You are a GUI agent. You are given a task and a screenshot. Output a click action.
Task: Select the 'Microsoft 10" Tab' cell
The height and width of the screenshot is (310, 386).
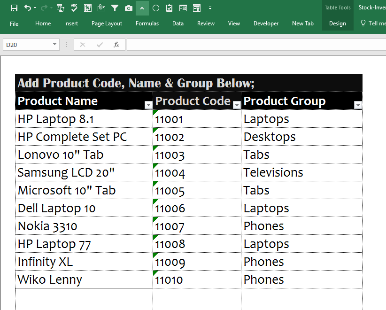[x=84, y=190]
